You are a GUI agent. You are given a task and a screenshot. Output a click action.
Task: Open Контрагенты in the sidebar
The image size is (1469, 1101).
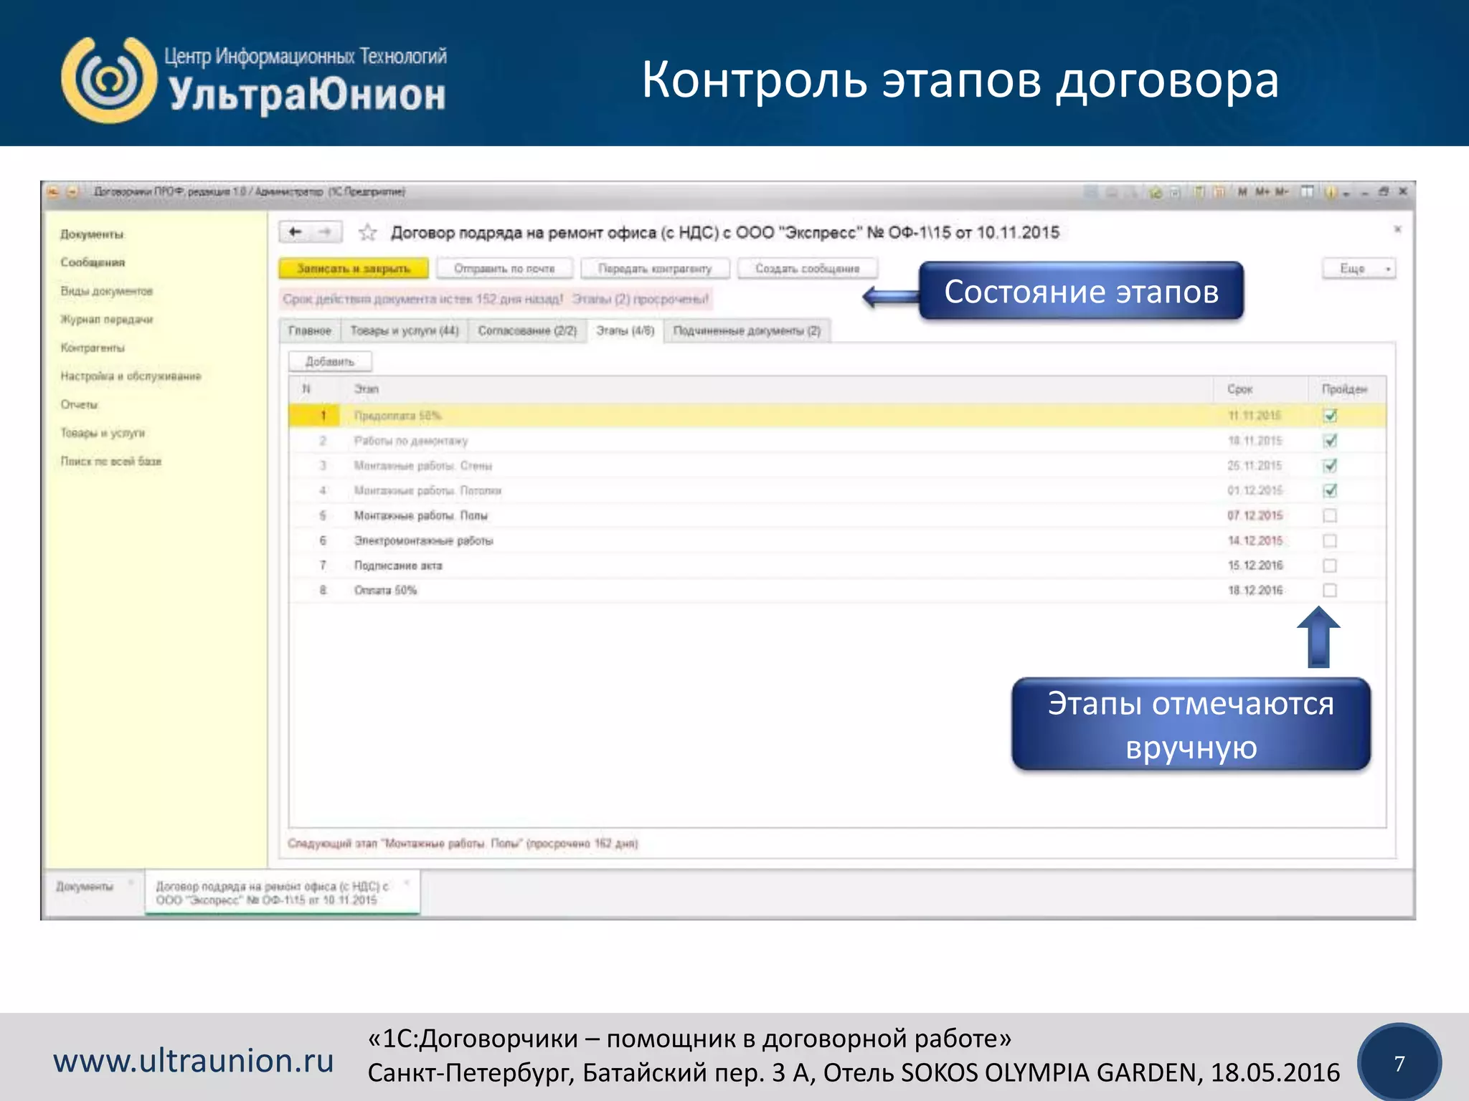tap(93, 348)
